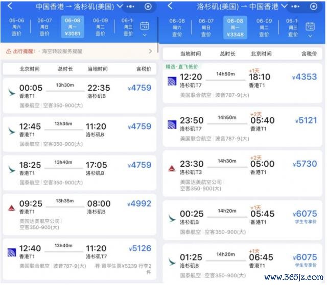Select 06-07 周日 tab next to ¥3081
Screen dimensions: 327x285
coord(44,27)
